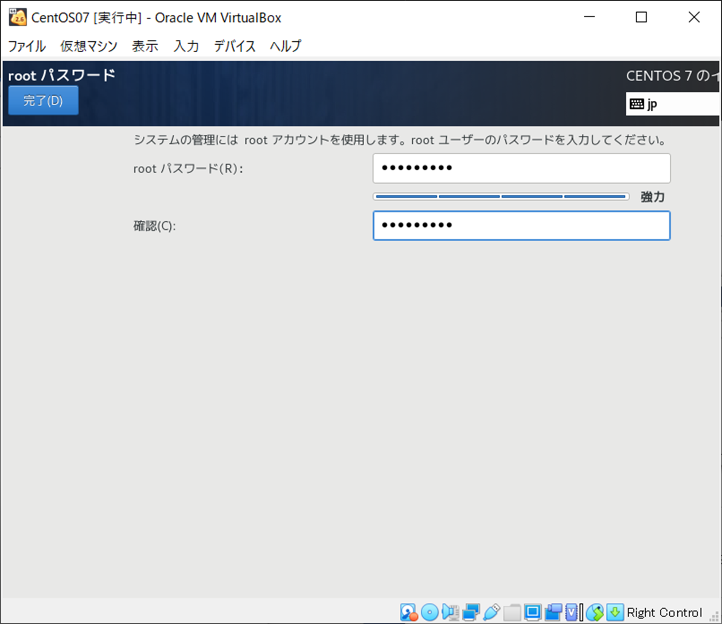Viewport: 722px width, 624px height.
Task: Open the 表示 menu
Action: pos(145,46)
